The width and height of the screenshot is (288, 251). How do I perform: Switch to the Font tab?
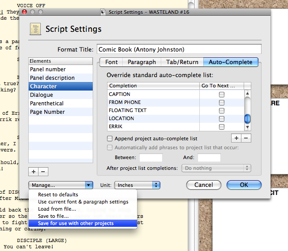(112, 62)
